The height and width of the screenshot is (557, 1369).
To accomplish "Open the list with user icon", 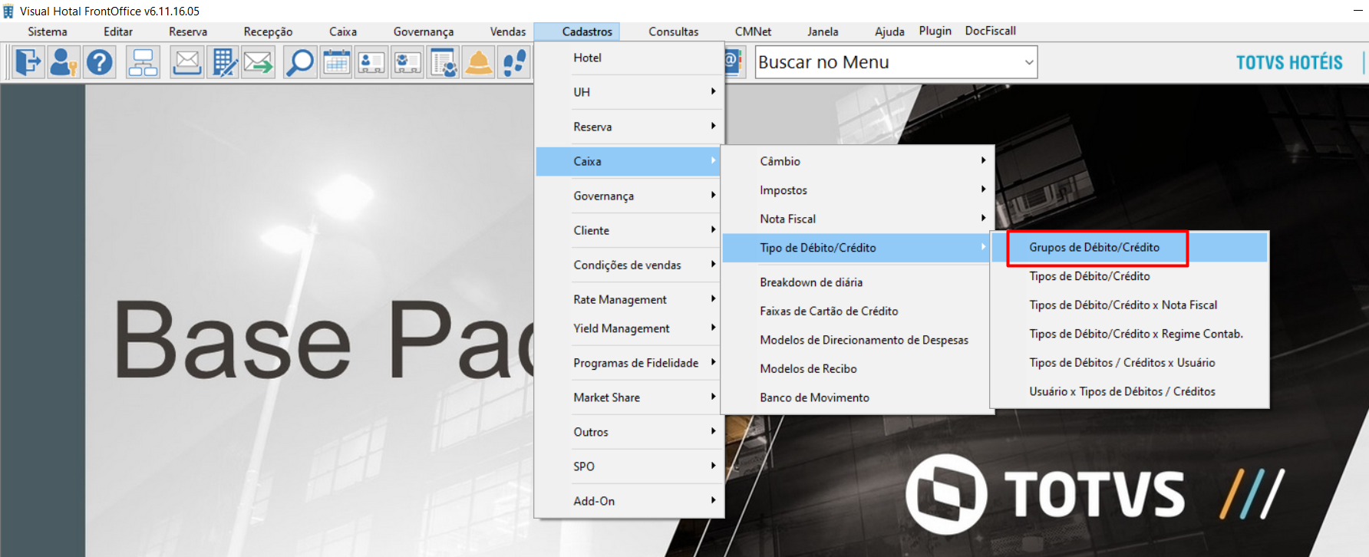I will point(444,62).
